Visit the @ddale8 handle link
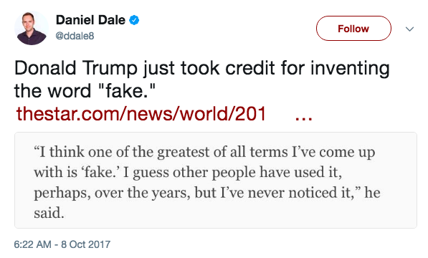Image resolution: width=428 pixels, height=258 pixels. click(x=75, y=36)
